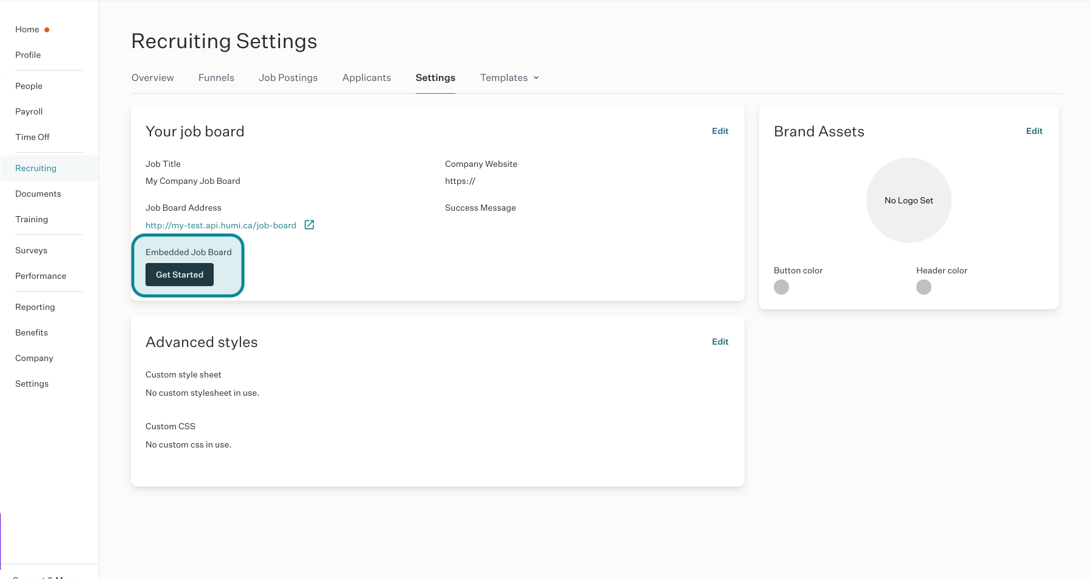Click Get Started for Embedded Job Board

coord(180,275)
